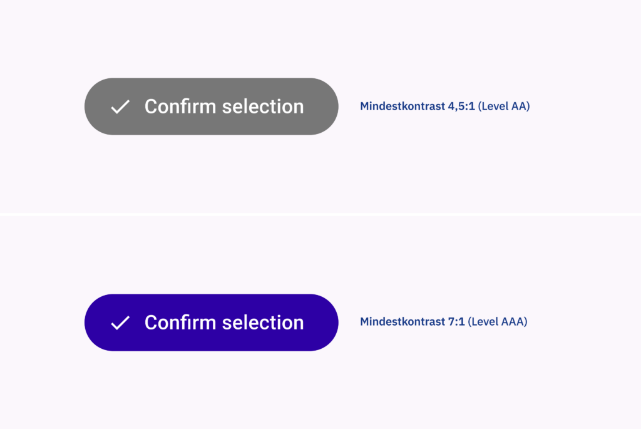This screenshot has height=429, width=641.
Task: Click the word Confirm in the gray button
Action: (180, 106)
